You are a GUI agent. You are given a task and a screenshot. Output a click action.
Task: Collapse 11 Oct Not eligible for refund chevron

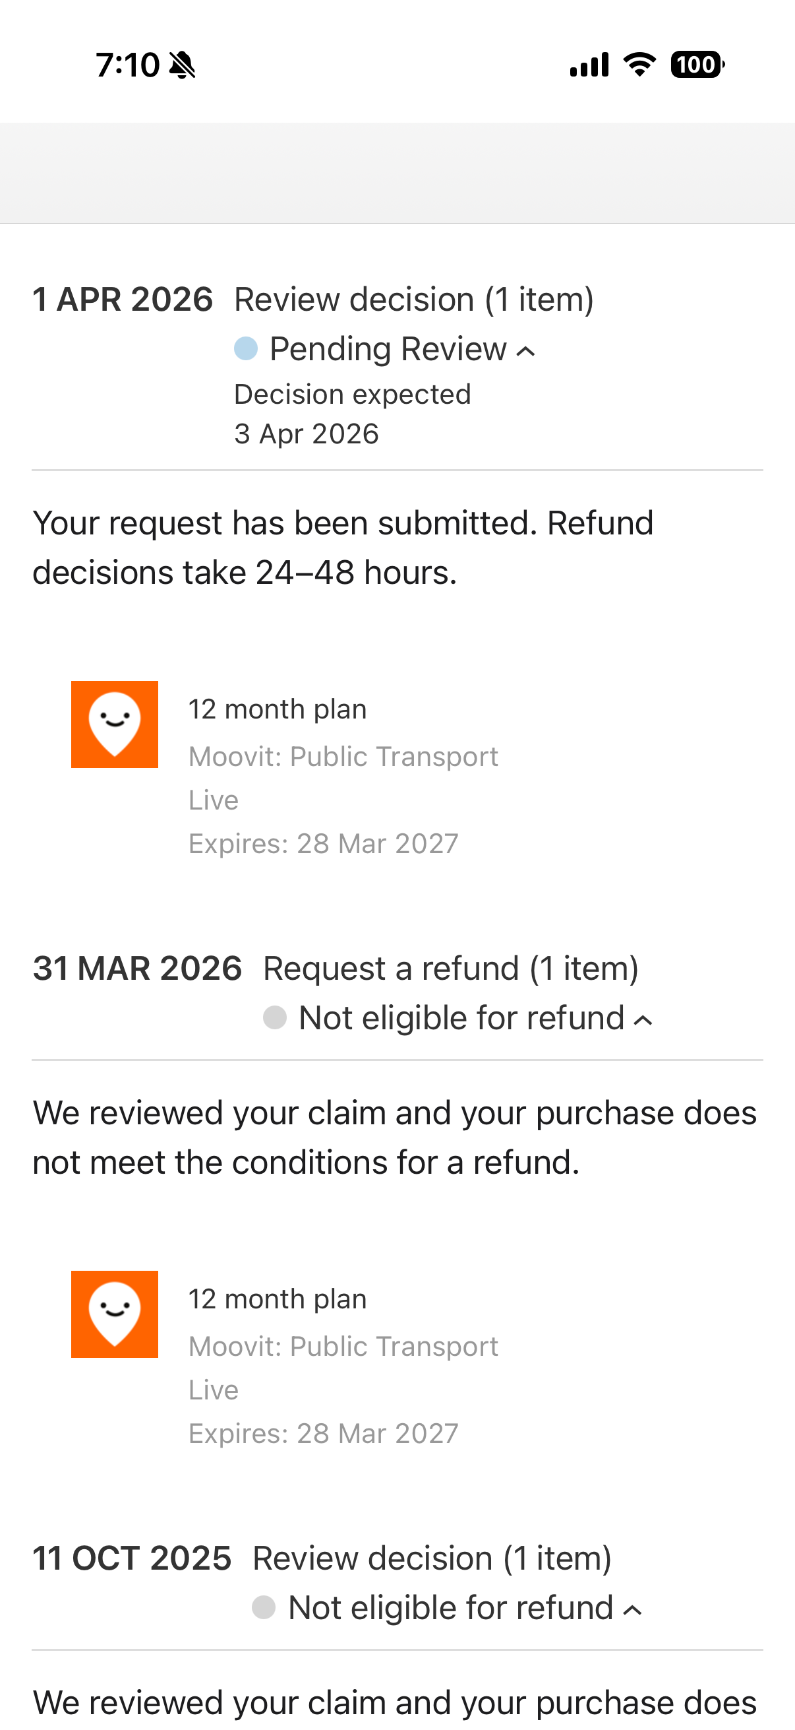pyautogui.click(x=633, y=1610)
